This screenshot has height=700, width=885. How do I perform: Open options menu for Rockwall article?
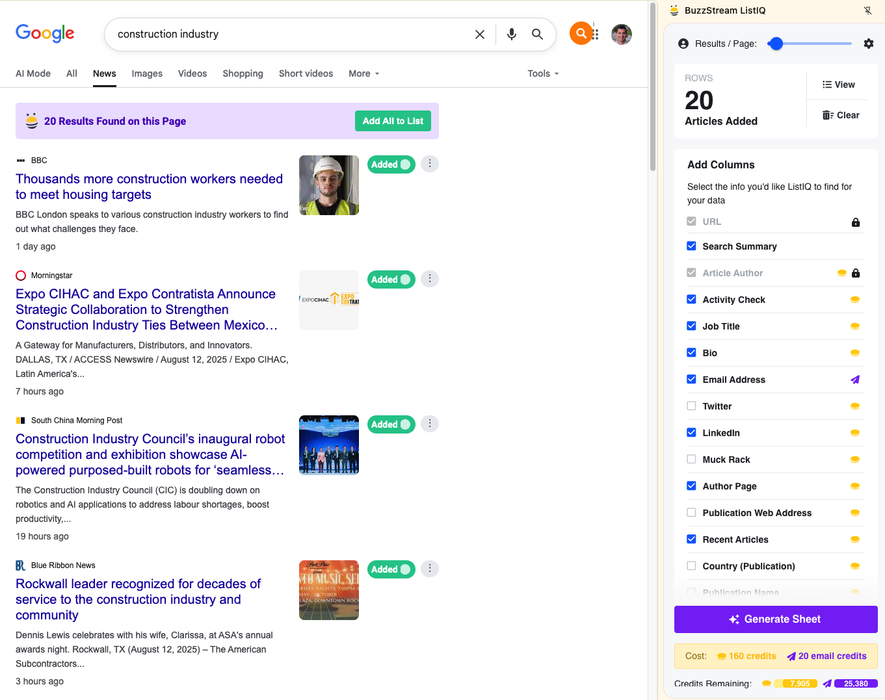coord(429,569)
